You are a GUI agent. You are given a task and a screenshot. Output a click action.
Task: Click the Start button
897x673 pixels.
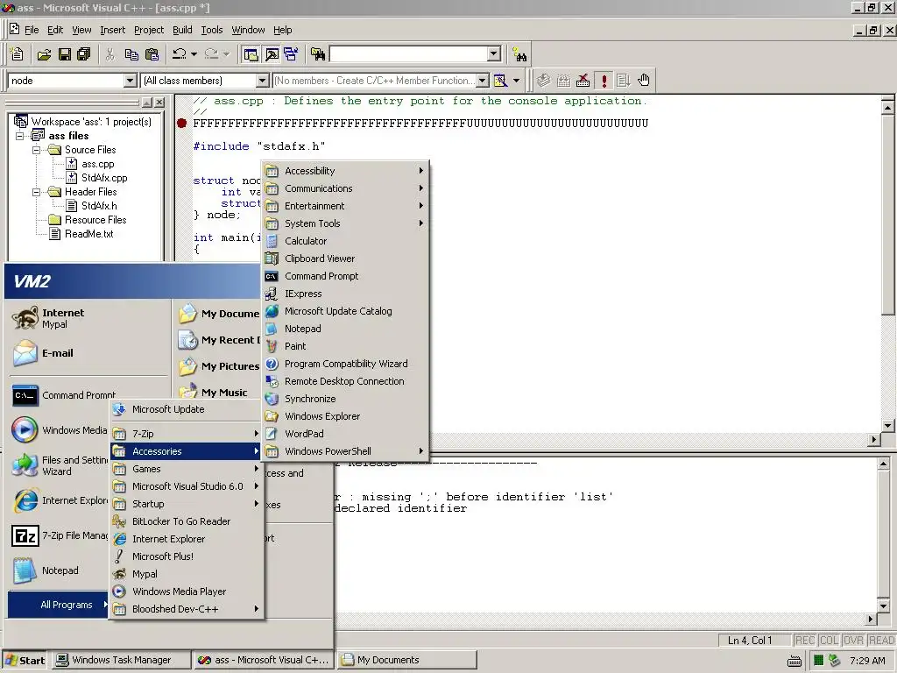pyautogui.click(x=25, y=660)
